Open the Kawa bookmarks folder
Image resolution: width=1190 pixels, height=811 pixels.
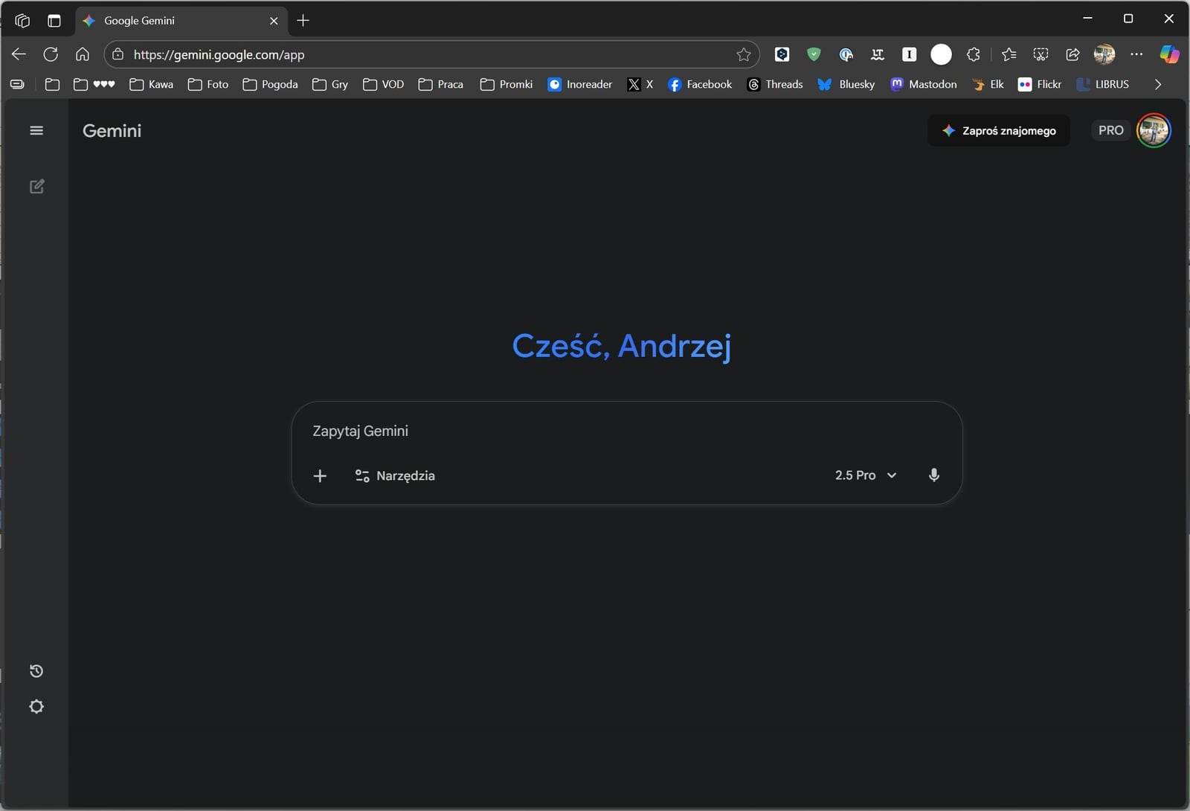point(152,85)
